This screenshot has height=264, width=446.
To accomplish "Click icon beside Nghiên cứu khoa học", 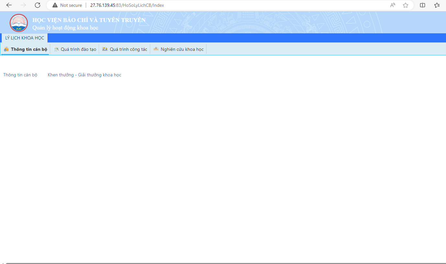I will coord(156,49).
